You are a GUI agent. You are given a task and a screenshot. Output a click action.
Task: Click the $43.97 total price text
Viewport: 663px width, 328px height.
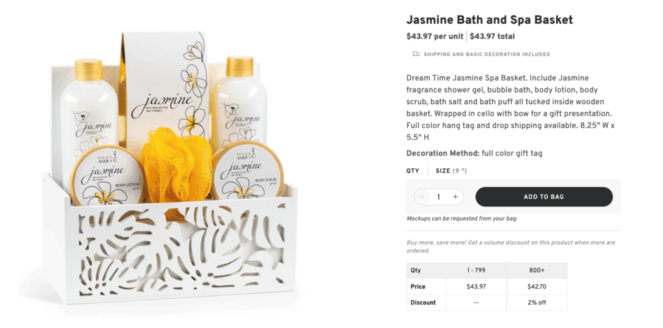[492, 36]
